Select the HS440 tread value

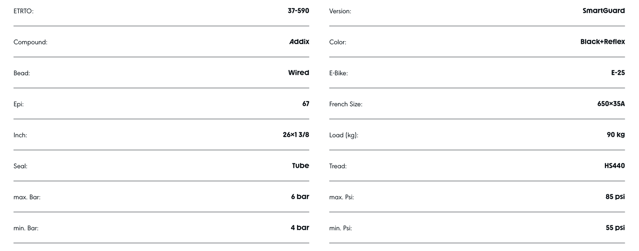[x=614, y=166]
